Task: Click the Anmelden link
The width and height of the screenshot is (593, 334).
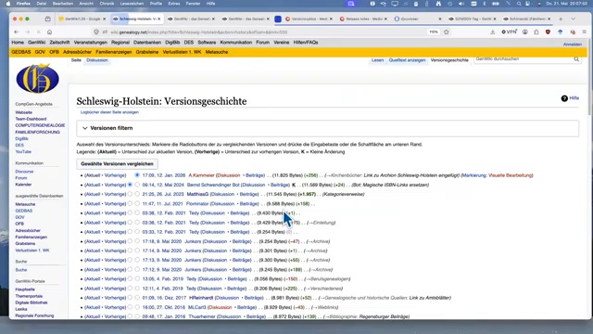Action: (x=573, y=45)
